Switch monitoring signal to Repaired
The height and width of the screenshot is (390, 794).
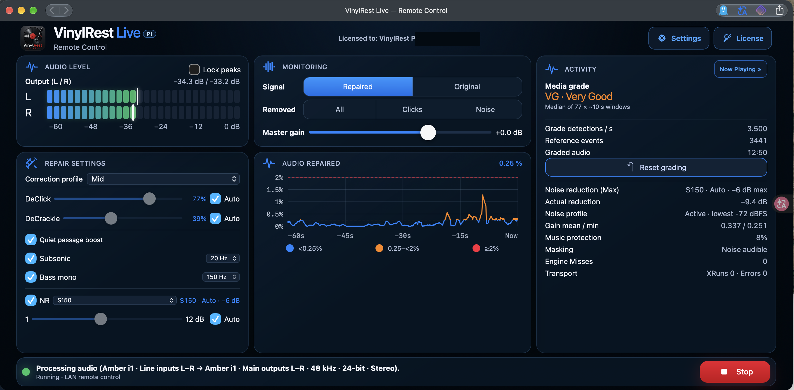(x=358, y=87)
